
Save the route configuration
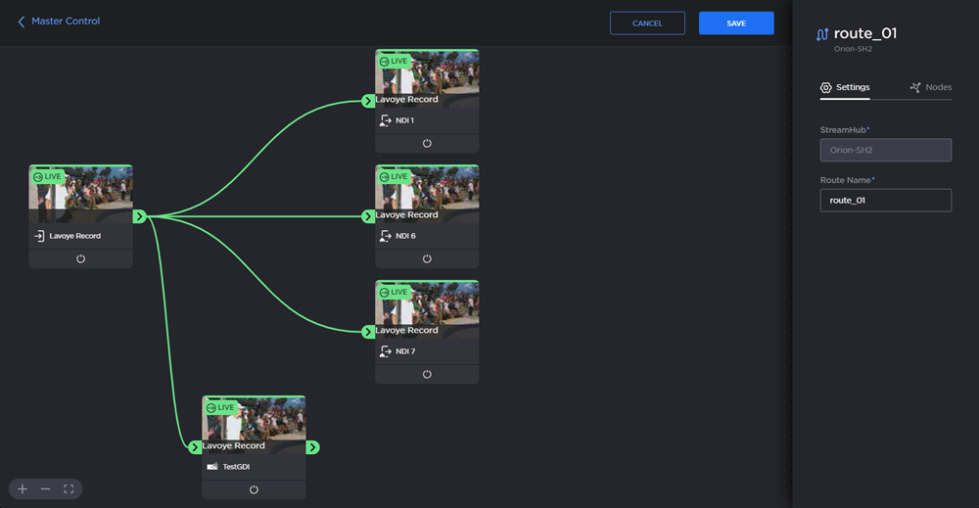(x=736, y=23)
